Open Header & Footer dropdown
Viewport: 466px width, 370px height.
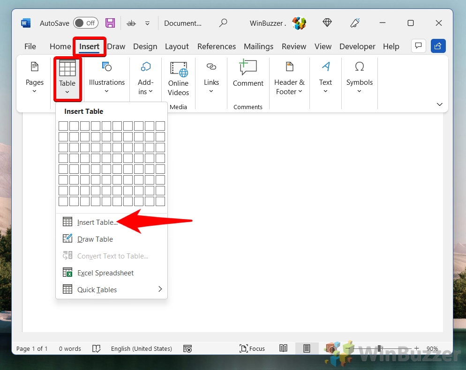coord(289,78)
